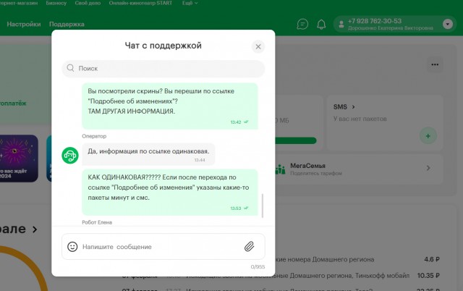463x291 pixels.
Task: Click the chat scrollbar
Action: click(262, 206)
